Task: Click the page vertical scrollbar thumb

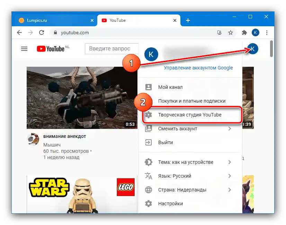Action: pyautogui.click(x=271, y=49)
